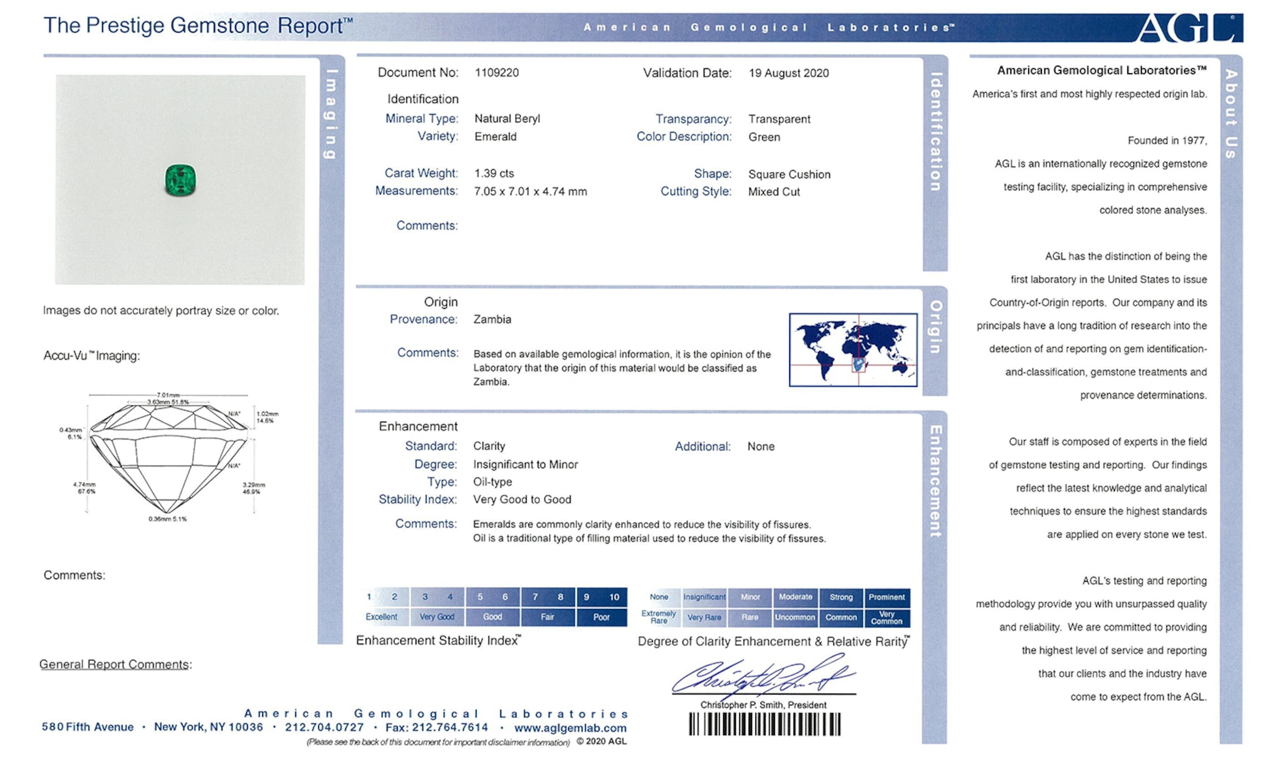
Task: Click the Imaging vertical tab label
Action: [331, 114]
